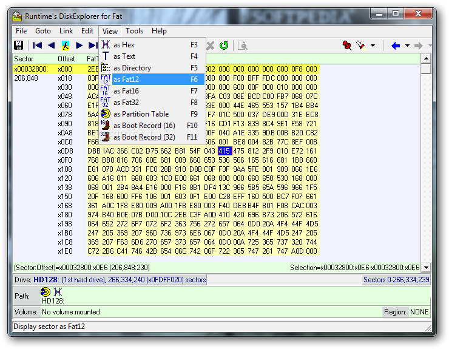Viewport: 449px width, 349px height.
Task: Open the back history dropdown arrow
Action: click(407, 46)
